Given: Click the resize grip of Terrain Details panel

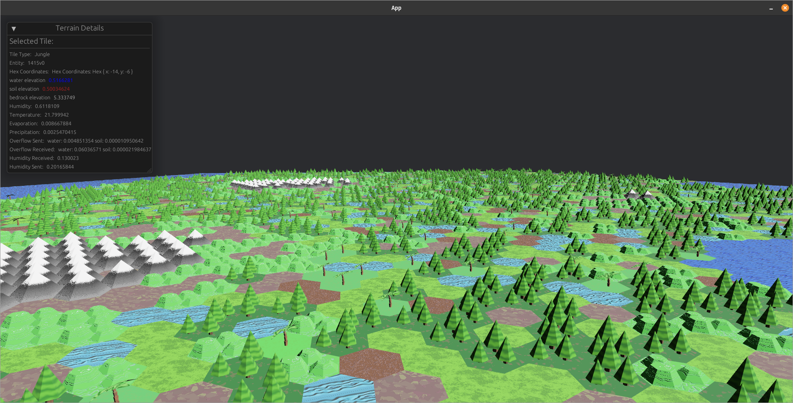Looking at the screenshot, I should point(150,170).
